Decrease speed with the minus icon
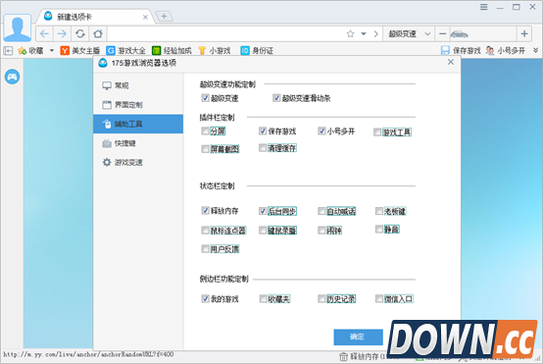Viewport: 543px width, 364px height. [x=442, y=34]
